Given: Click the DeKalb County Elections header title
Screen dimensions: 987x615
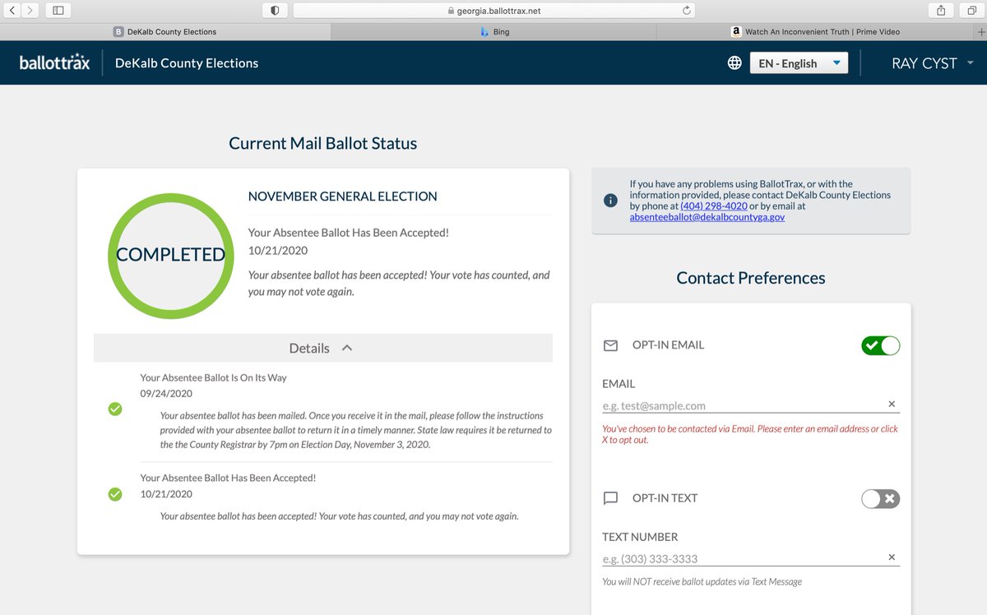Looking at the screenshot, I should [187, 63].
